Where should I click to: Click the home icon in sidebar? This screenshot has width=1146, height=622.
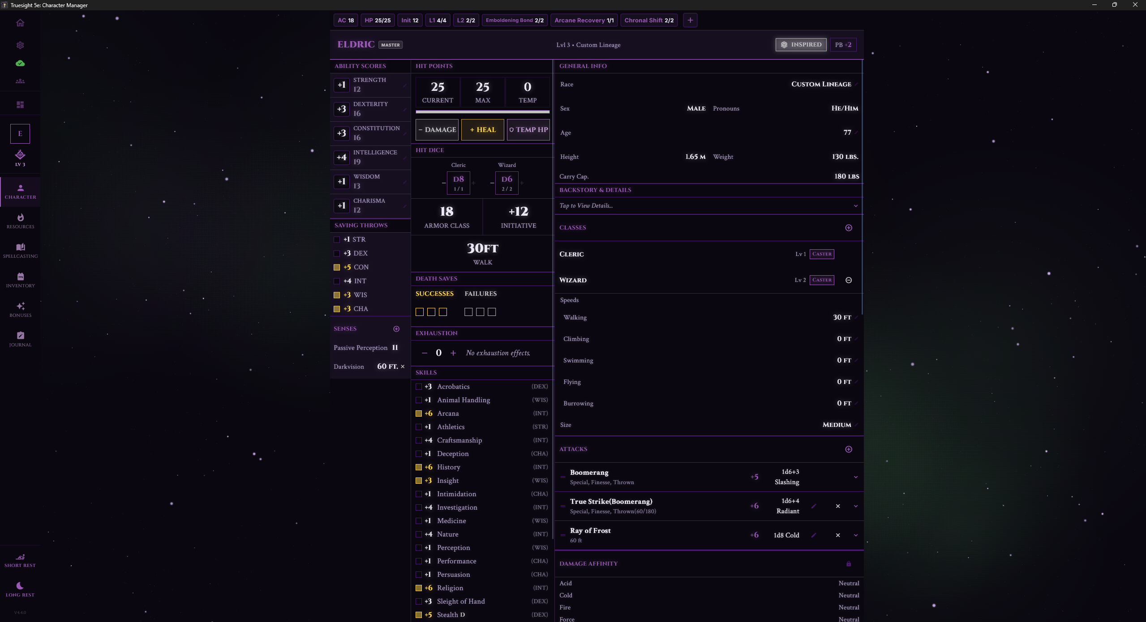20,23
